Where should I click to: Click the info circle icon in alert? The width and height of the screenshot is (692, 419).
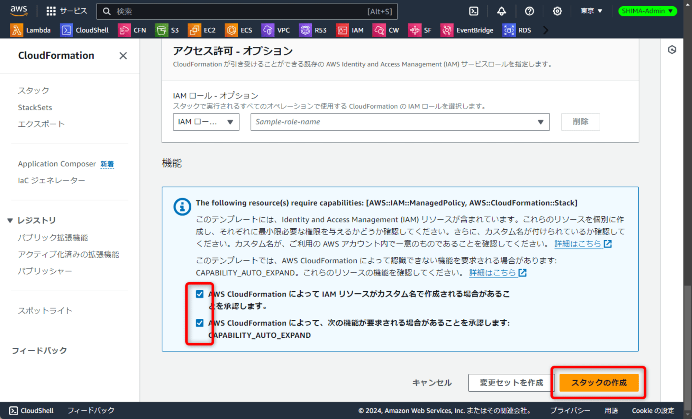pos(182,207)
